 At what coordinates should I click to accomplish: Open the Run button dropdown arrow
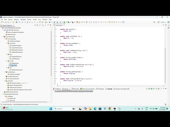coord(66,22)
